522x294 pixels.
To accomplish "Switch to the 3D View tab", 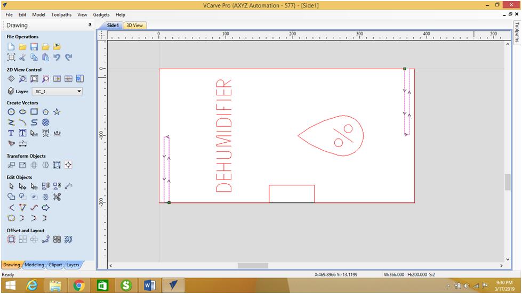I will point(134,25).
